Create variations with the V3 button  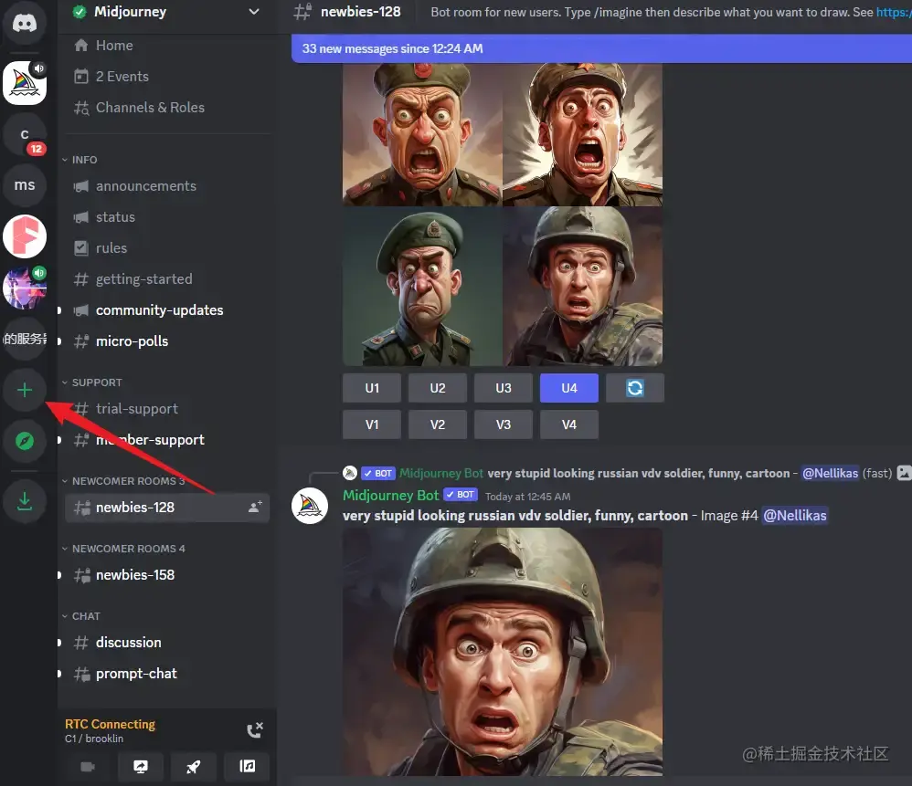pos(504,424)
